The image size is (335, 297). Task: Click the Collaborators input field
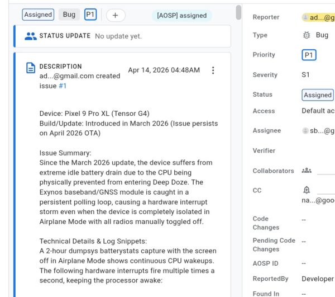(326, 171)
